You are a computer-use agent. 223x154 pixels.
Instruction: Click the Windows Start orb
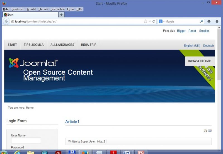point(4,152)
